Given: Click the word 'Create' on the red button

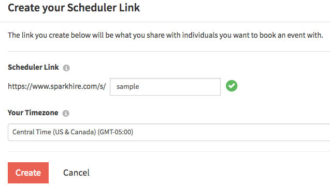Looking at the screenshot, I should [28, 173].
